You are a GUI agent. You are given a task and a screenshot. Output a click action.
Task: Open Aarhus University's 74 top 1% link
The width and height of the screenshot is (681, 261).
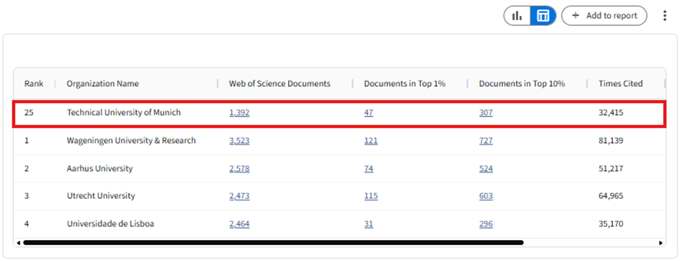(x=369, y=168)
